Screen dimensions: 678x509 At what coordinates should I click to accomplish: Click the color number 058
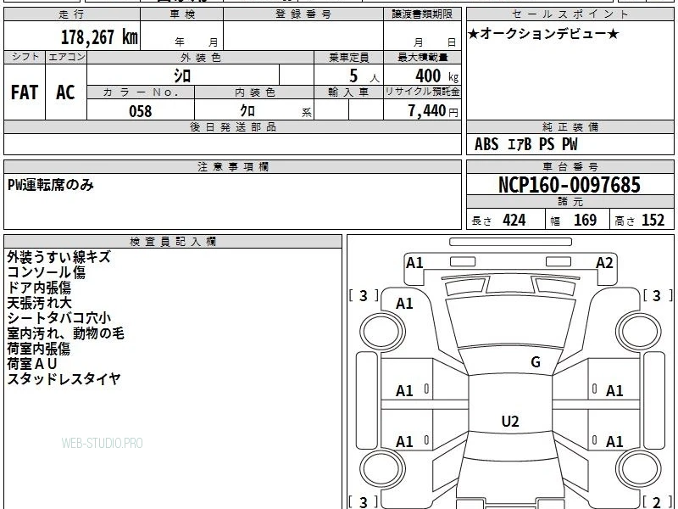coord(141,111)
